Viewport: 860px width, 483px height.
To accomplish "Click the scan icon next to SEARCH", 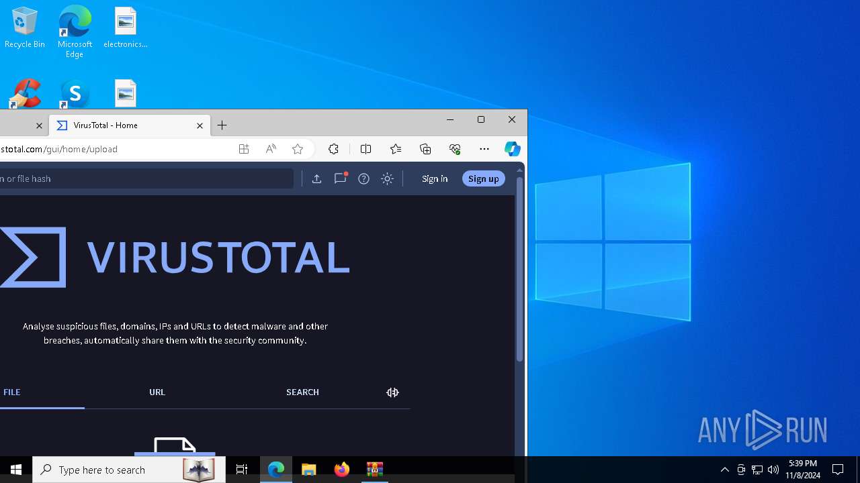I will (393, 392).
